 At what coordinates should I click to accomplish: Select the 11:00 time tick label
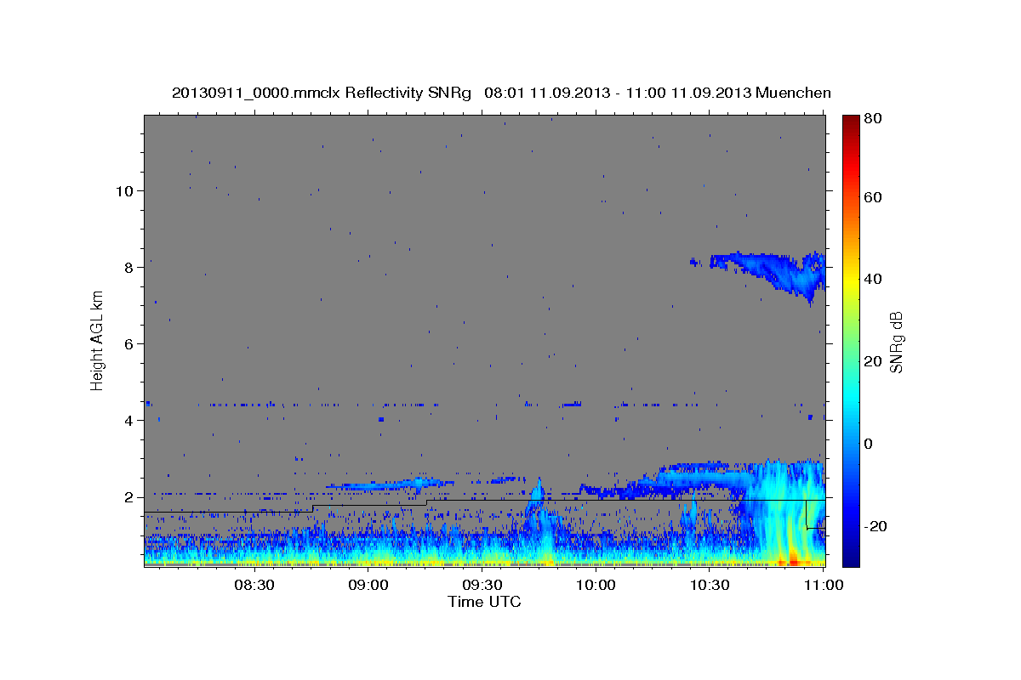click(824, 585)
